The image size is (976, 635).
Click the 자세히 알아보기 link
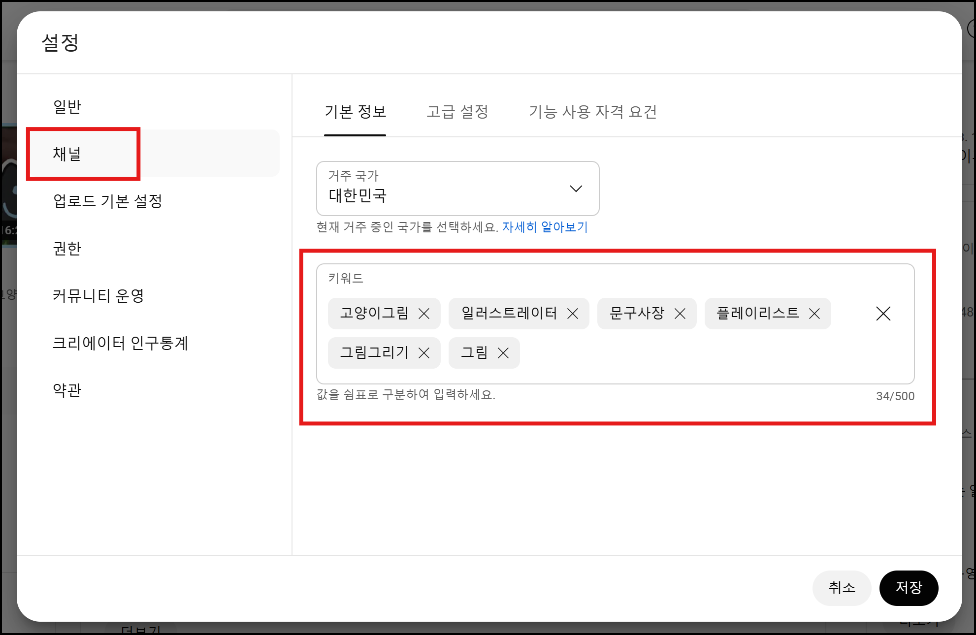545,227
